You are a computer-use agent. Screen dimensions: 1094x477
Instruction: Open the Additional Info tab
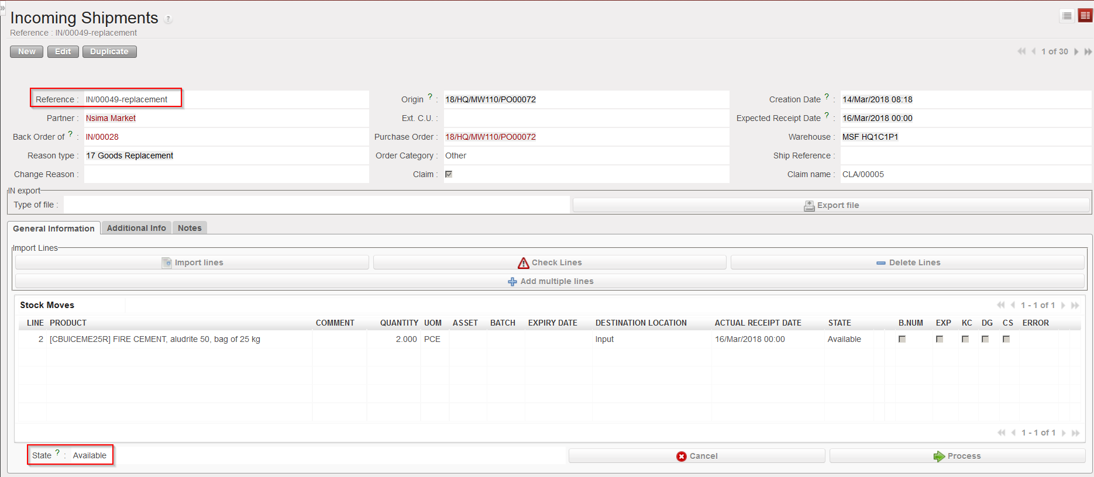(x=136, y=228)
